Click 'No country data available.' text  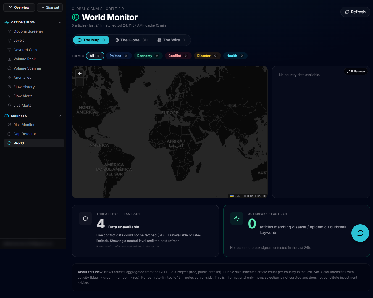point(300,75)
